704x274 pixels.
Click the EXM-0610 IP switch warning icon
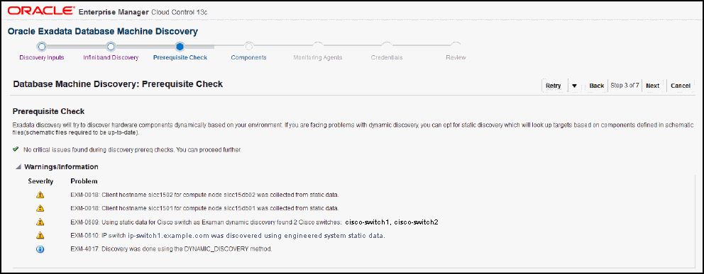point(40,235)
